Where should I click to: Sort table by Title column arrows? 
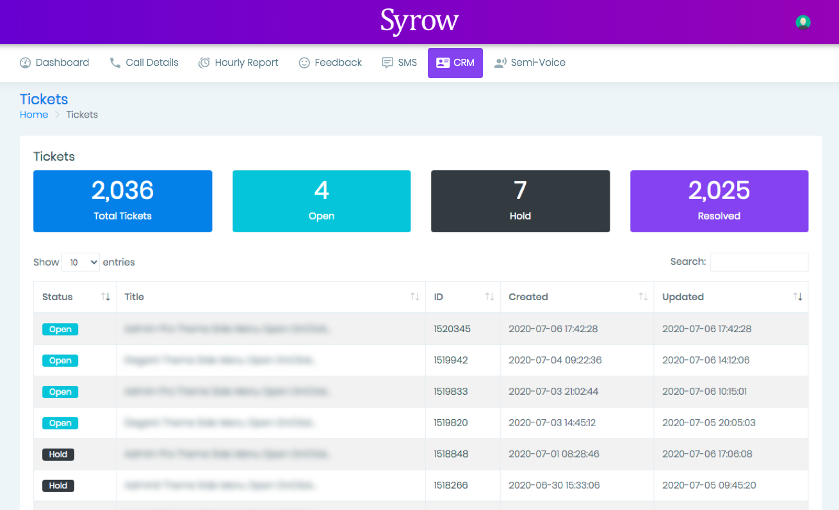tap(415, 297)
